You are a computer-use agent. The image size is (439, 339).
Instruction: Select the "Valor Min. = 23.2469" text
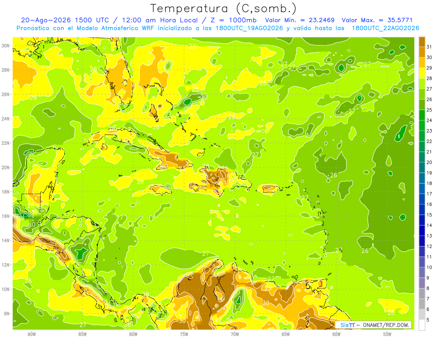tap(300, 20)
